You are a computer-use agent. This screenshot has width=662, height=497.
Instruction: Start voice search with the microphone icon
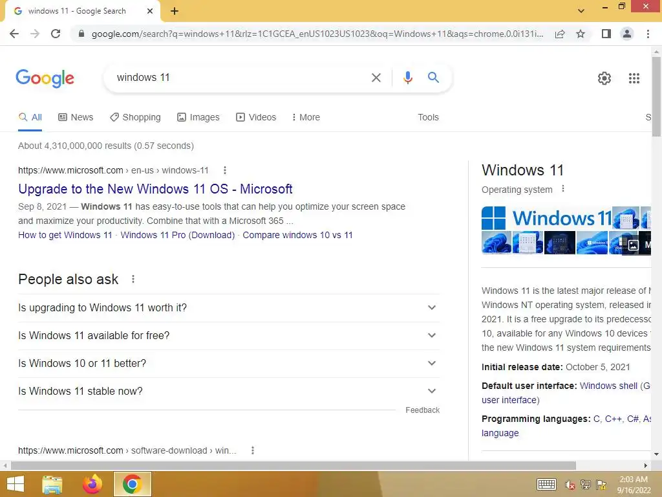(x=407, y=78)
